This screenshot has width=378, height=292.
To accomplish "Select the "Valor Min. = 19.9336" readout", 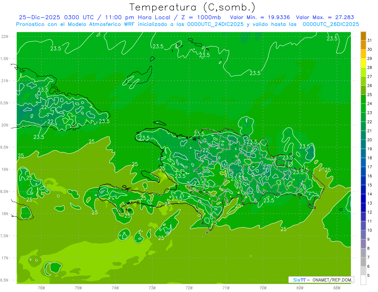I will pos(260,17).
